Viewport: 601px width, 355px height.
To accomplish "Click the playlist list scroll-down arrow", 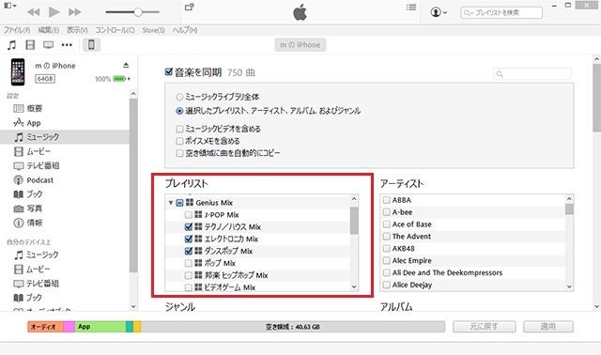I will (354, 286).
